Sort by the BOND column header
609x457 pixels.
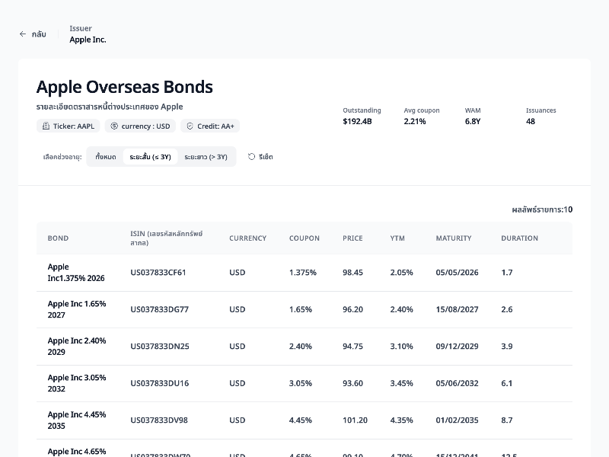point(58,238)
